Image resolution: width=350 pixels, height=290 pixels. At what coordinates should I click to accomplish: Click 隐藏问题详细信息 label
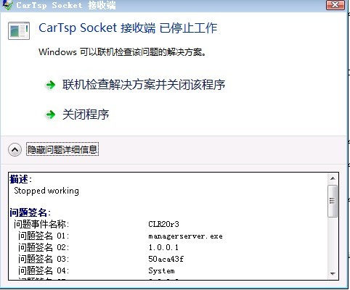tap(62, 149)
